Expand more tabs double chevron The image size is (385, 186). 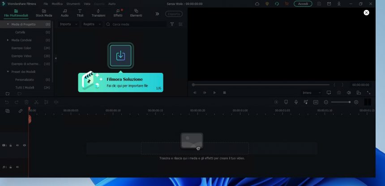158,14
